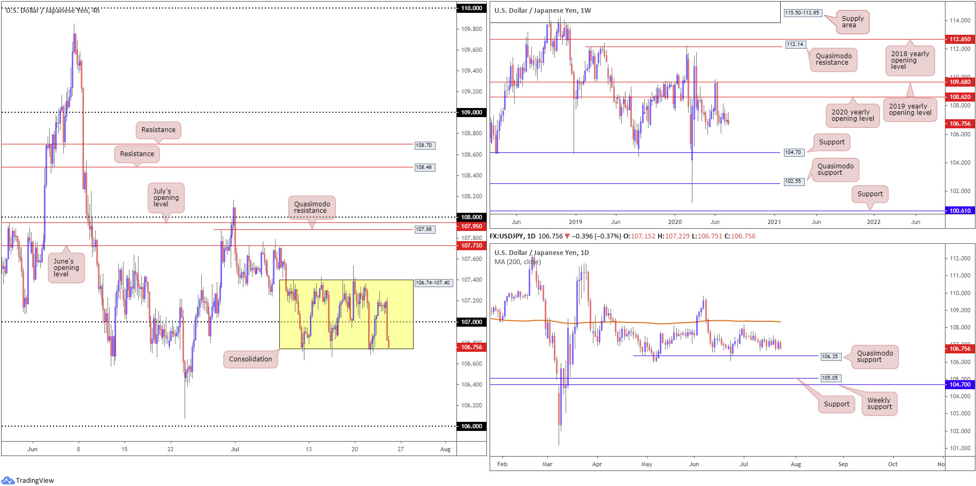This screenshot has height=486, width=976.
Task: Select the 115.50-113.85 supply zone tag
Action: click(x=802, y=13)
